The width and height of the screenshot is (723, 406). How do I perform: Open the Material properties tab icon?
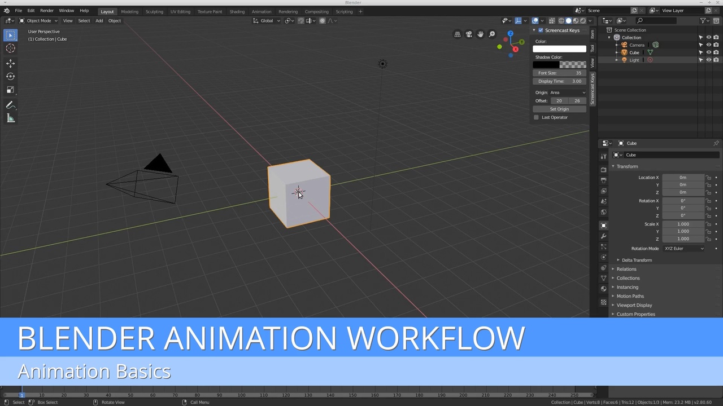(x=604, y=289)
